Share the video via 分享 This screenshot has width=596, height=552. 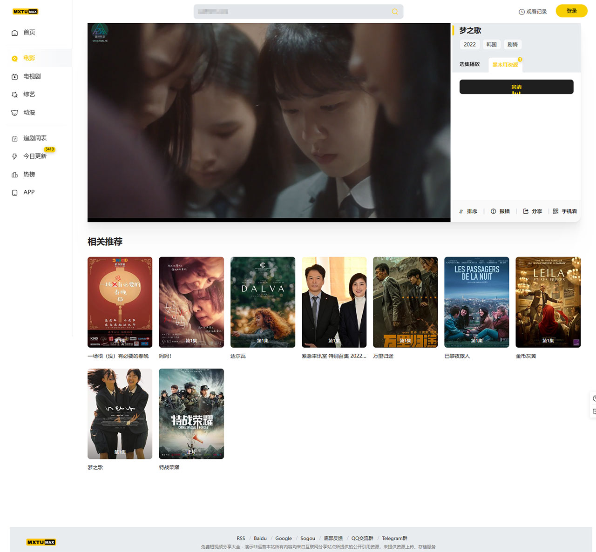click(x=532, y=211)
